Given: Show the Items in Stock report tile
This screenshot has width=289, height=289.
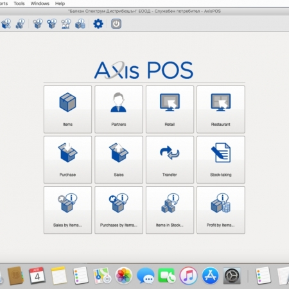Looking at the screenshot, I should [170, 210].
